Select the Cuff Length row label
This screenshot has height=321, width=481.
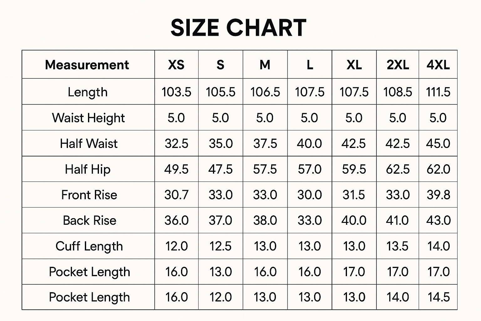click(x=89, y=246)
